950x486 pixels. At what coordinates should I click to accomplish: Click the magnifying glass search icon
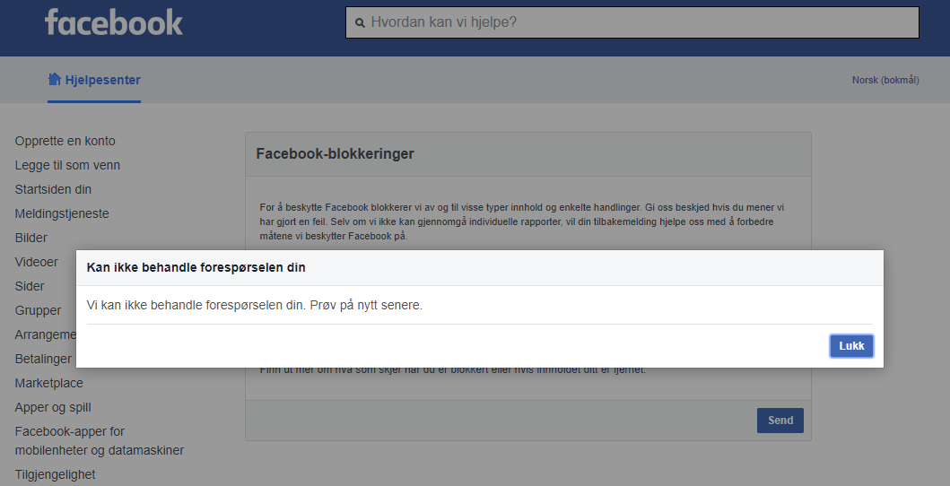pos(360,23)
